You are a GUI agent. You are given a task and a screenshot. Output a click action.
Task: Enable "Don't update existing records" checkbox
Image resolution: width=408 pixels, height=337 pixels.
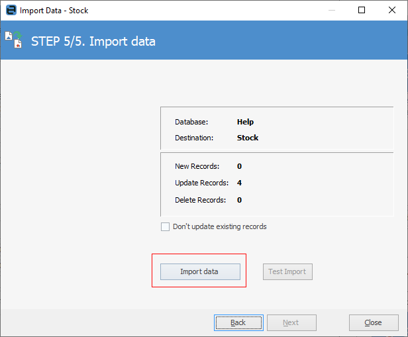(x=166, y=226)
